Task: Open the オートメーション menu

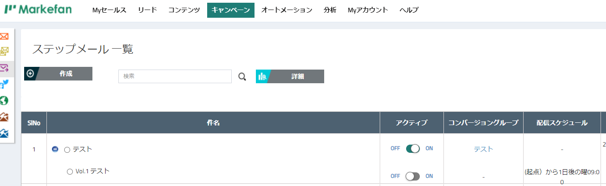Action: click(x=287, y=10)
